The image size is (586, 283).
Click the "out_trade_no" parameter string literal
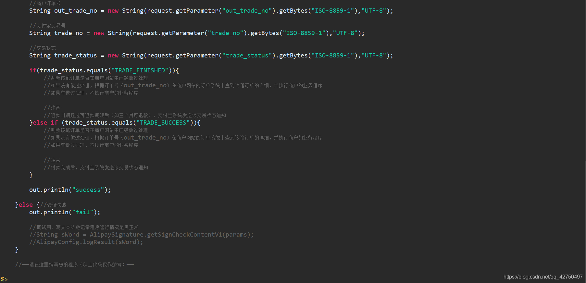point(247,11)
